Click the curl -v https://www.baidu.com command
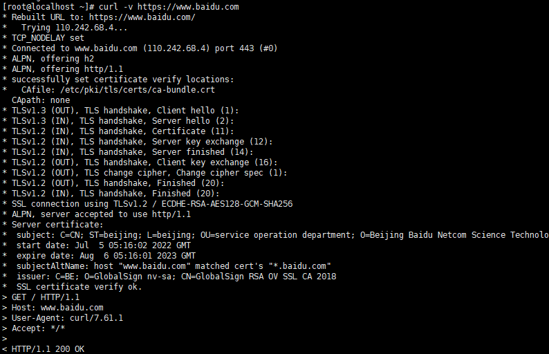This screenshot has height=354, width=549. (x=169, y=7)
